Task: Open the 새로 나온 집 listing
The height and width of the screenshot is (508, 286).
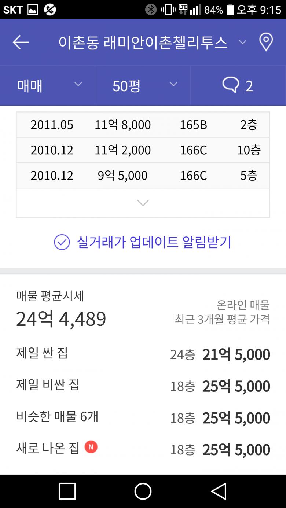Action: point(143,449)
